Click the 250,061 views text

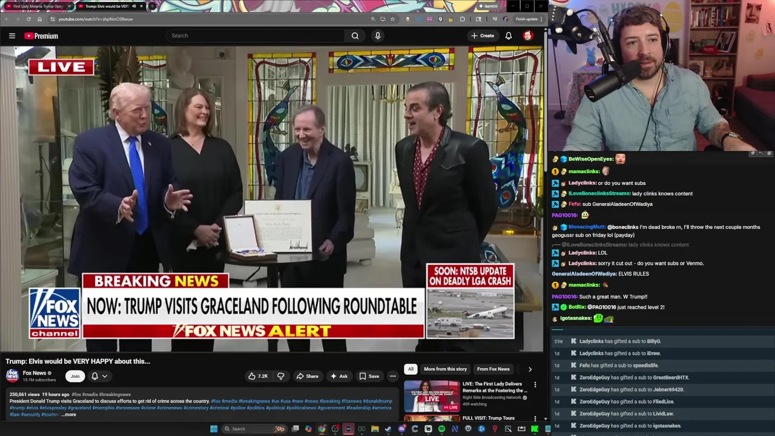25,394
